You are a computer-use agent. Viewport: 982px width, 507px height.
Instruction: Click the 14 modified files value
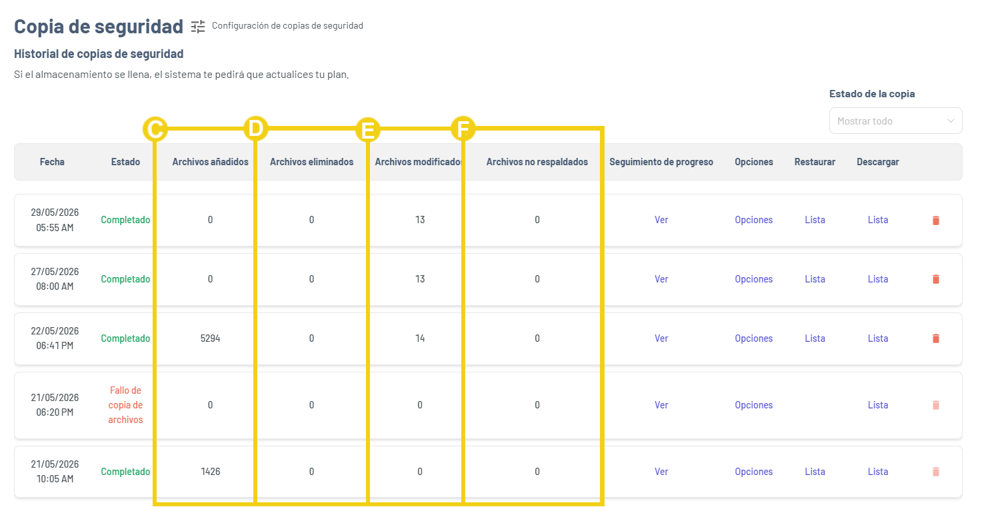click(420, 338)
